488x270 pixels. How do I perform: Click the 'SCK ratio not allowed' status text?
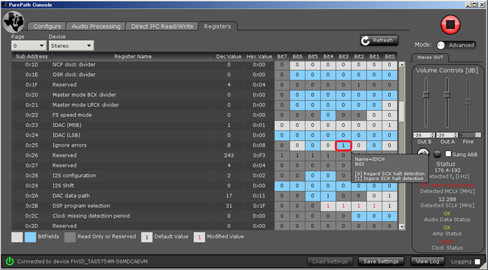coord(447,185)
